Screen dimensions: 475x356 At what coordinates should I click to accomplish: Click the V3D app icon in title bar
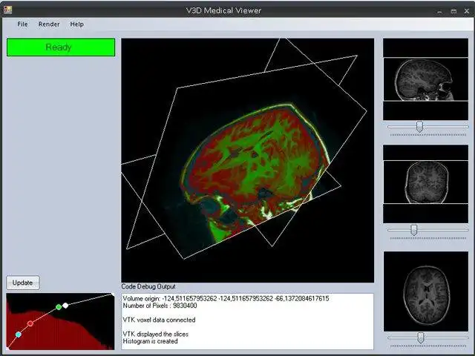[x=7, y=10]
